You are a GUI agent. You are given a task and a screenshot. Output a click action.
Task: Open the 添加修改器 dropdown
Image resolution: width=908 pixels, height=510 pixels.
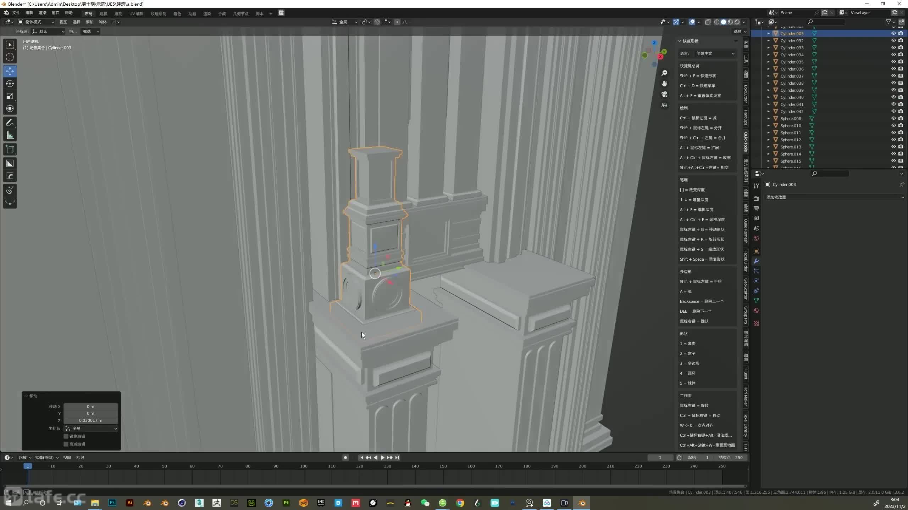(x=835, y=197)
